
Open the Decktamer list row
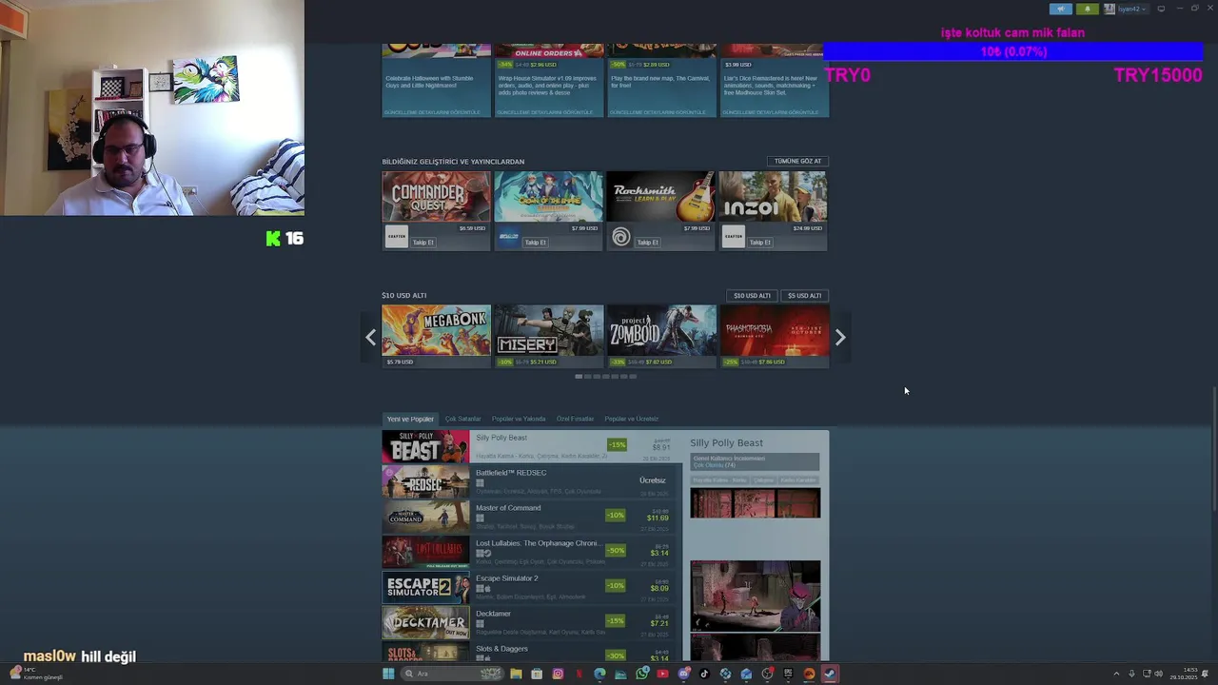click(x=529, y=622)
